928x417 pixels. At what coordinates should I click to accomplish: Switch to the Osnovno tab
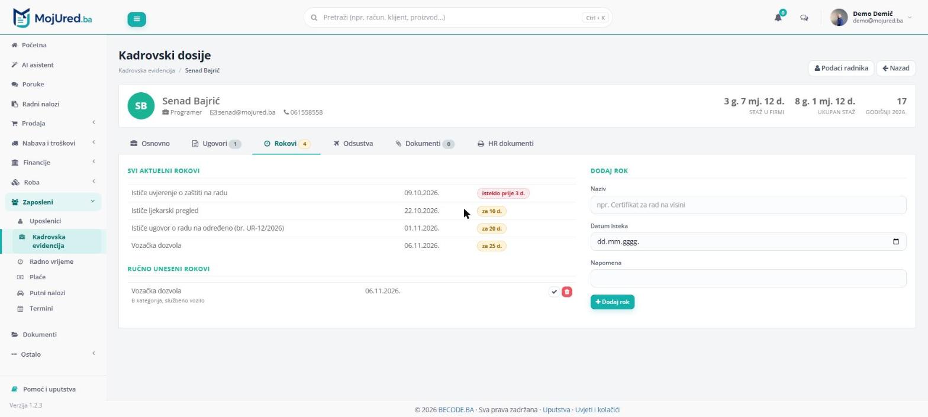click(x=150, y=144)
